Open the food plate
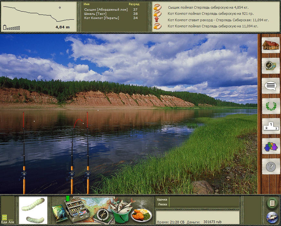The image size is (281, 226). point(141,214)
